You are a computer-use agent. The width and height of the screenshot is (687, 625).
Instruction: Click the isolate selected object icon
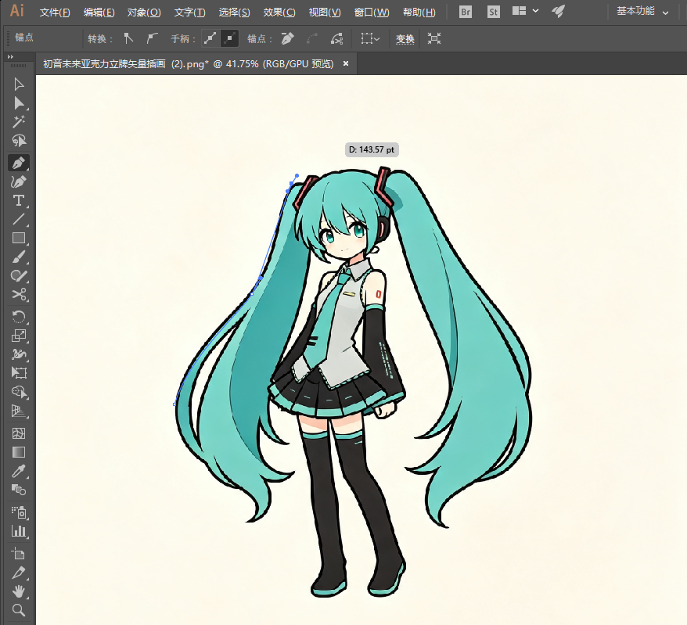433,38
